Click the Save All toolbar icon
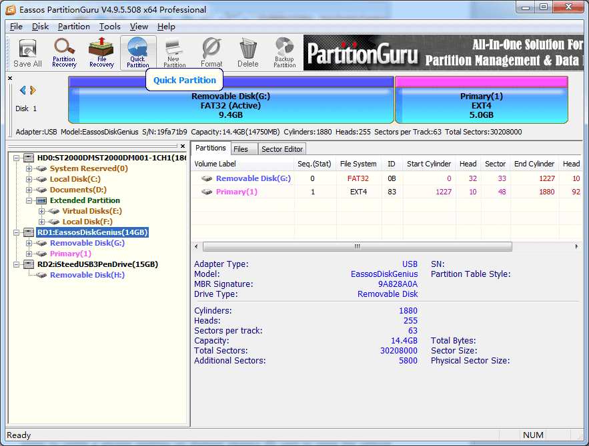Screen dimensions: 589x446 (x=27, y=53)
